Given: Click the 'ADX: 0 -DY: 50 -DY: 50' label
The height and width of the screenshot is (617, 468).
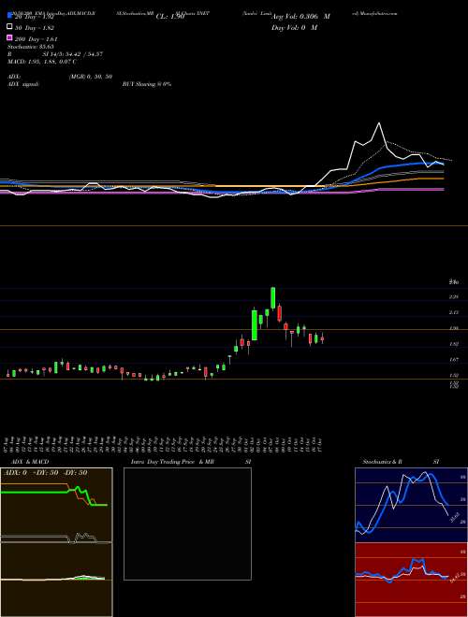Looking at the screenshot, I should (45, 472).
